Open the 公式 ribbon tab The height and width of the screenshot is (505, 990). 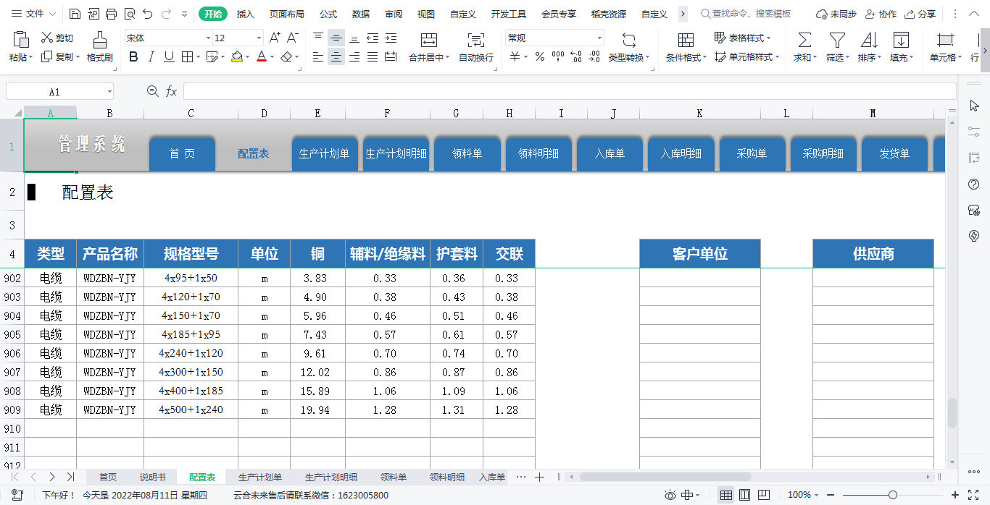tap(328, 14)
